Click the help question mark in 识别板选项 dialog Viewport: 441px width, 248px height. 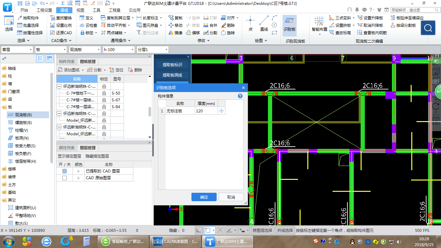[x=240, y=96]
